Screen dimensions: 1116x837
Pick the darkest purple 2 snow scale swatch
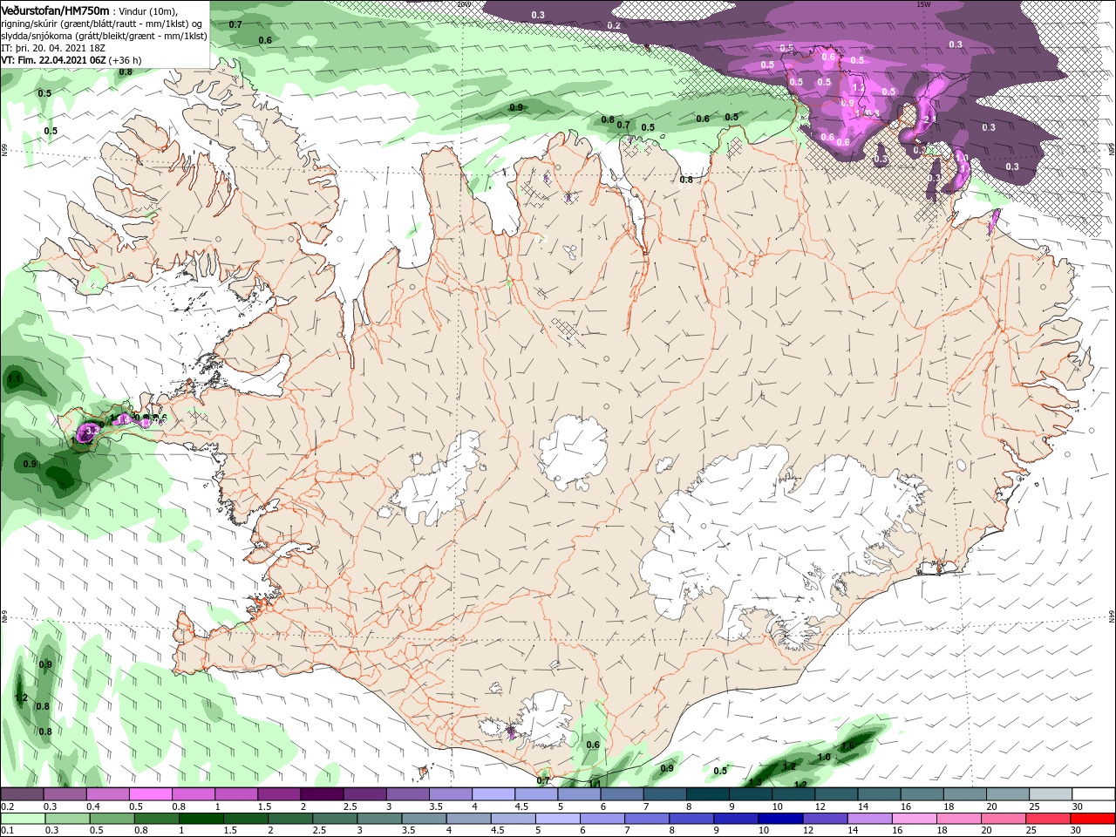tap(321, 794)
